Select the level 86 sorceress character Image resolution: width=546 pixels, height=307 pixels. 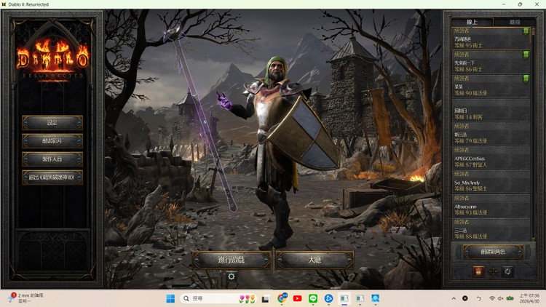click(491, 63)
